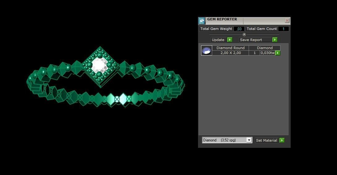Select the white center diamond on the ring

coord(99,65)
